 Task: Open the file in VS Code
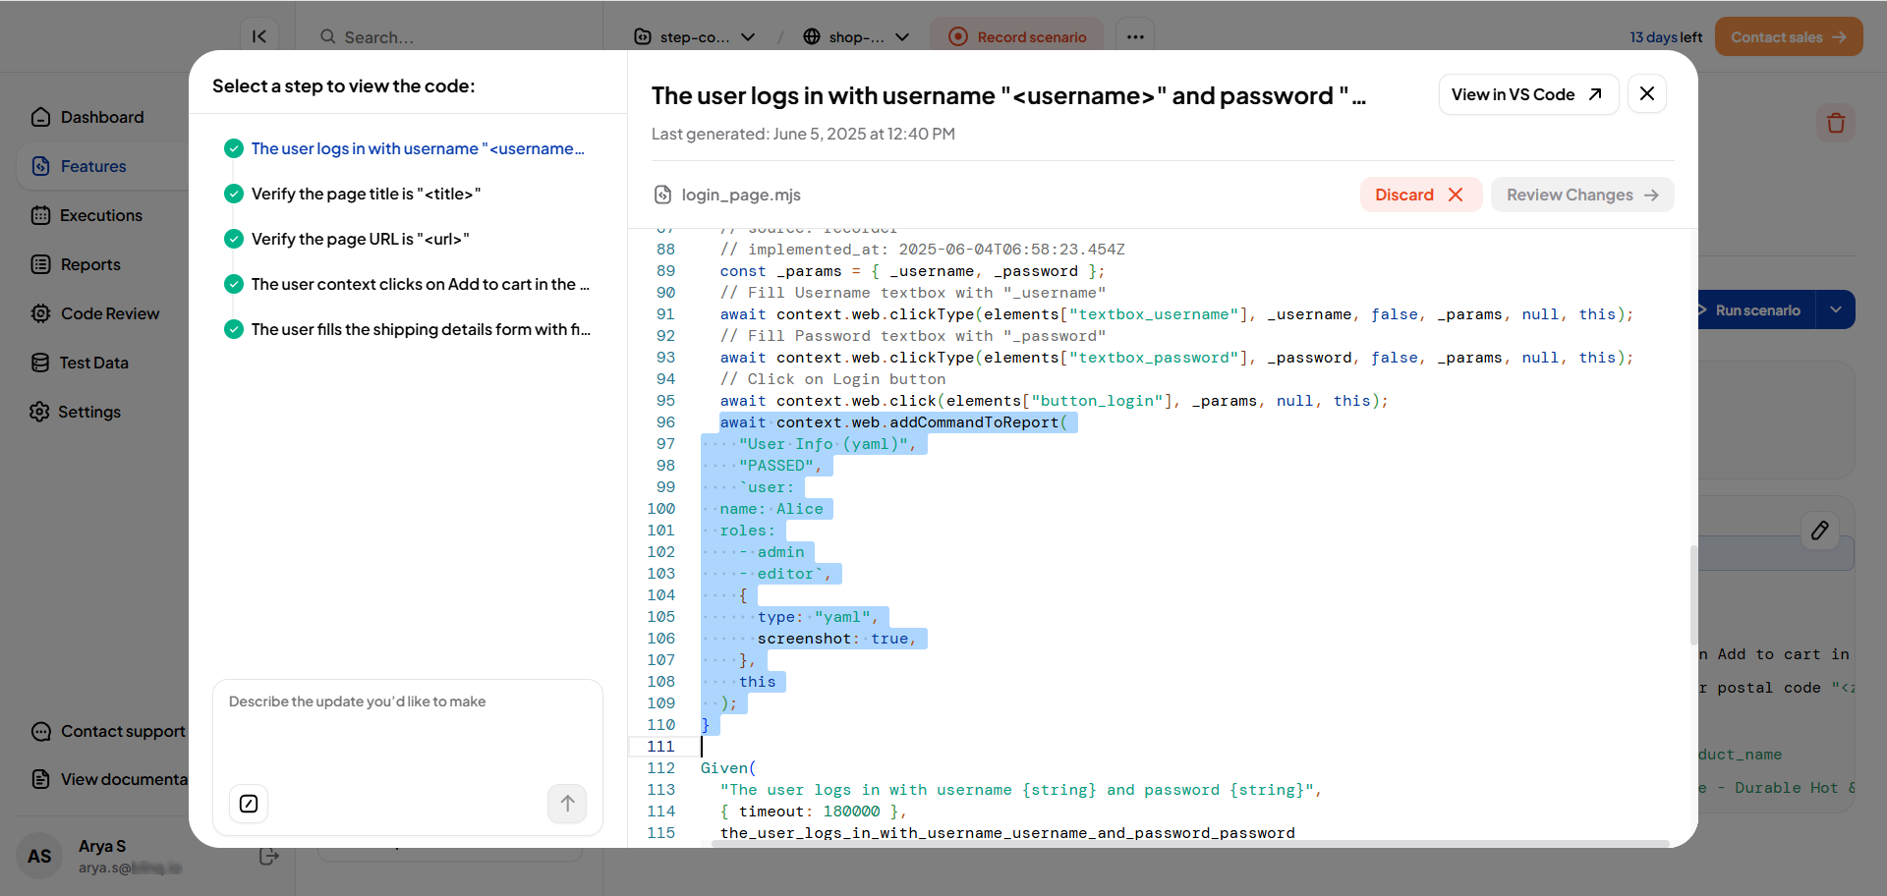1527,94
